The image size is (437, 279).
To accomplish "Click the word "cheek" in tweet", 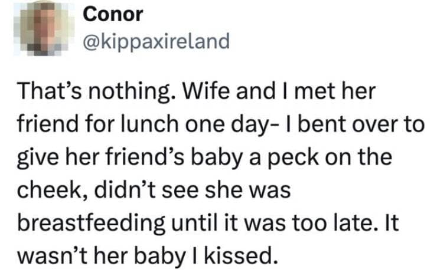I will pos(40,191).
